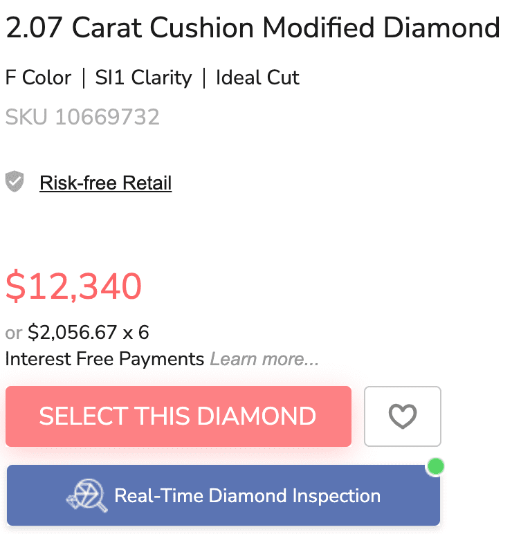Click the word "or" before the installment amount
This screenshot has height=534, width=512.
click(x=14, y=333)
